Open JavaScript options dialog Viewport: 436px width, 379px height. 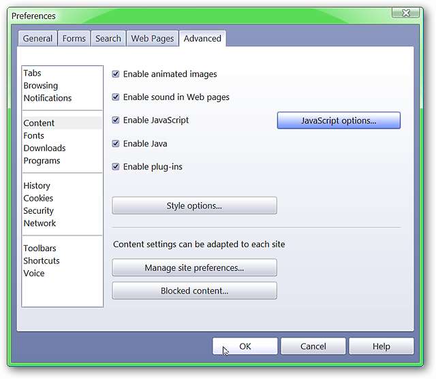(x=339, y=120)
